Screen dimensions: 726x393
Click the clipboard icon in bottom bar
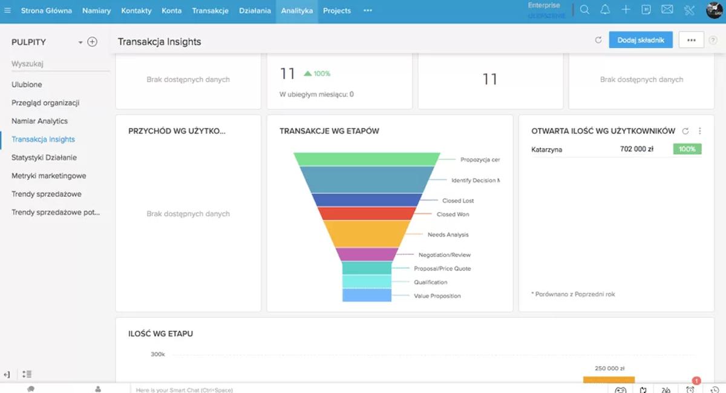click(x=644, y=389)
